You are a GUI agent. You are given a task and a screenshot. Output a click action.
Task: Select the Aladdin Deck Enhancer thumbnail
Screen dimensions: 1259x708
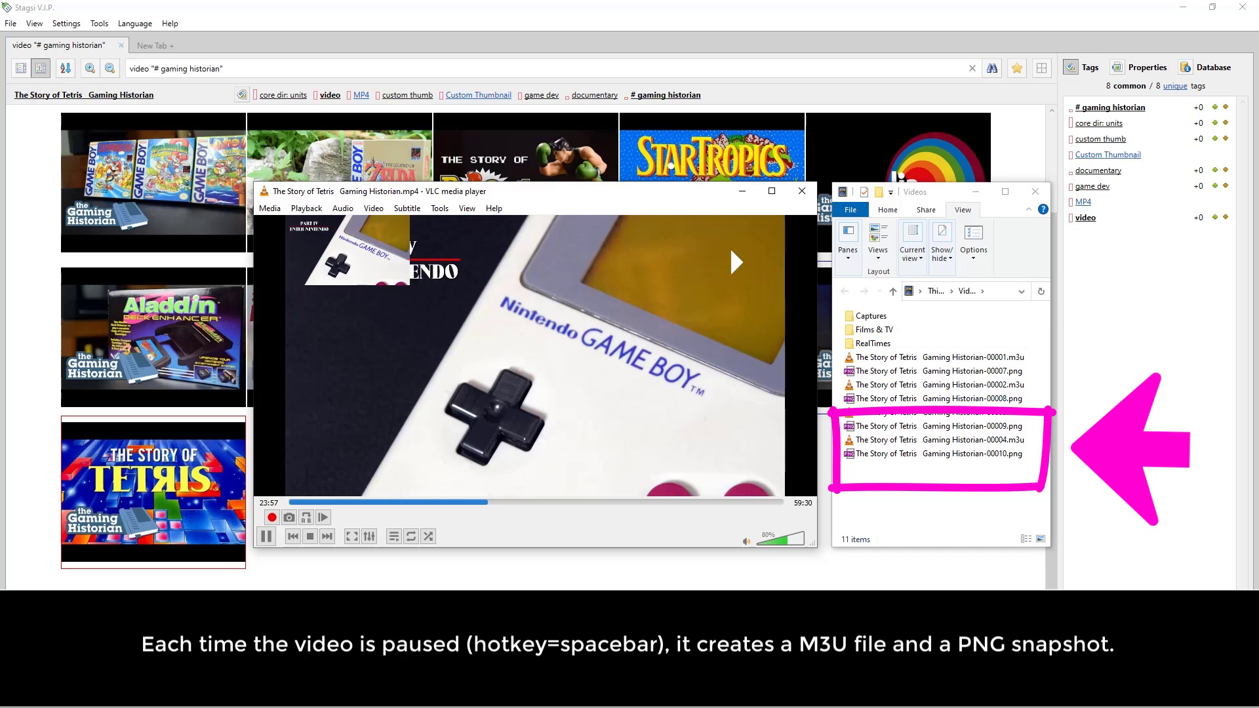(153, 337)
